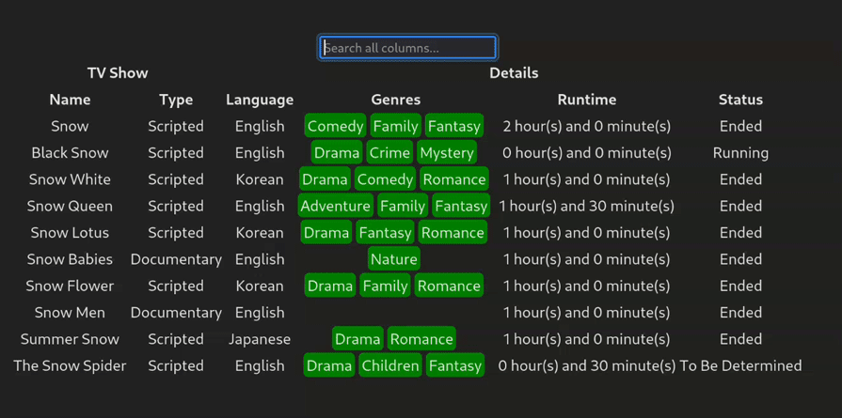Select the Summer Snow name cell

(x=70, y=339)
